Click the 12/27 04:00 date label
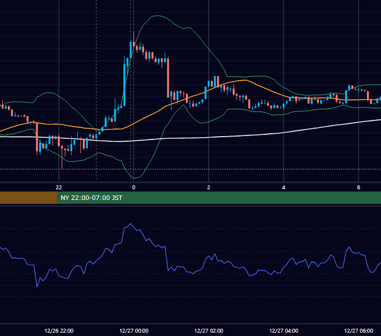381x336 pixels. pyautogui.click(x=284, y=330)
